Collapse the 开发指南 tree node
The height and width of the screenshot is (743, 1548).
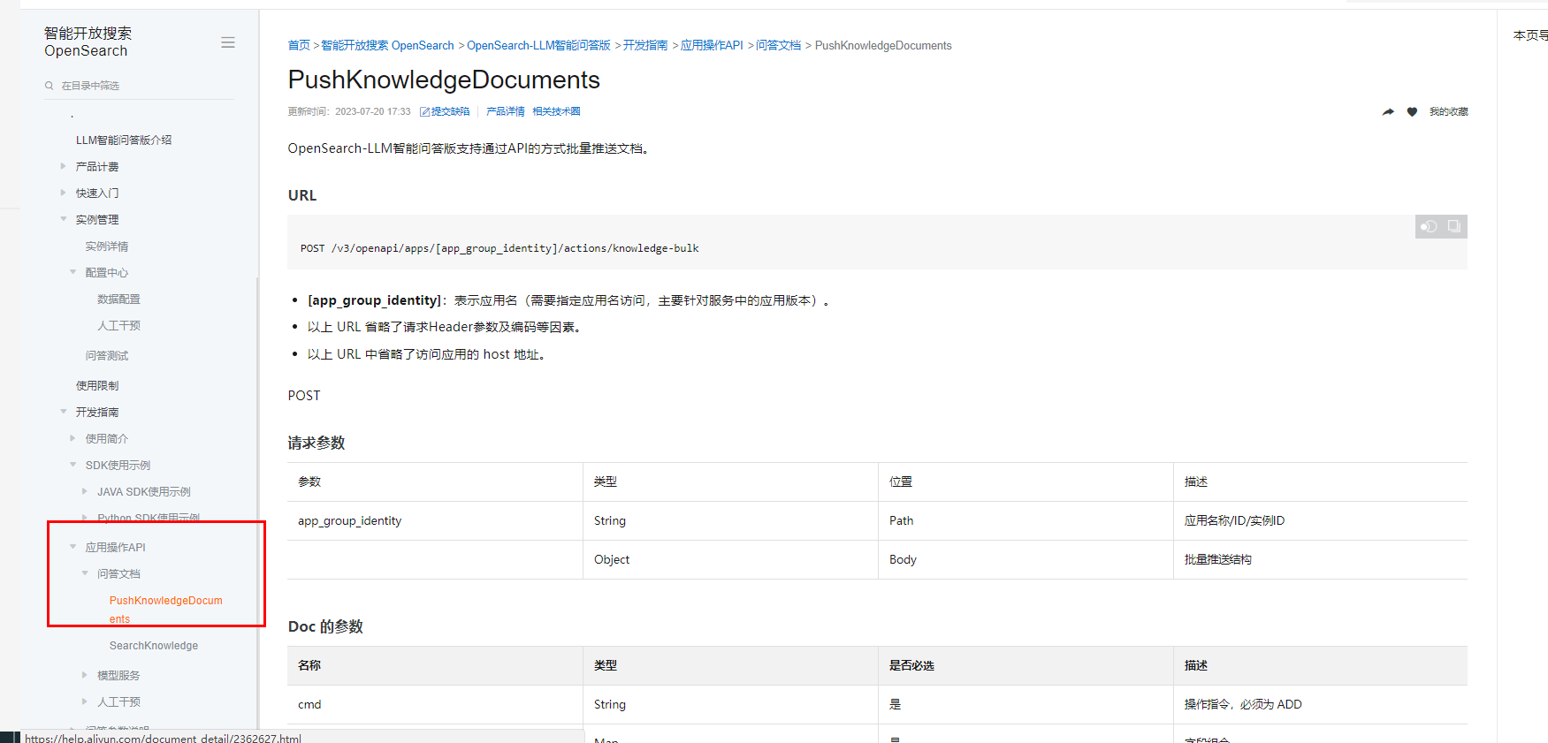(63, 412)
